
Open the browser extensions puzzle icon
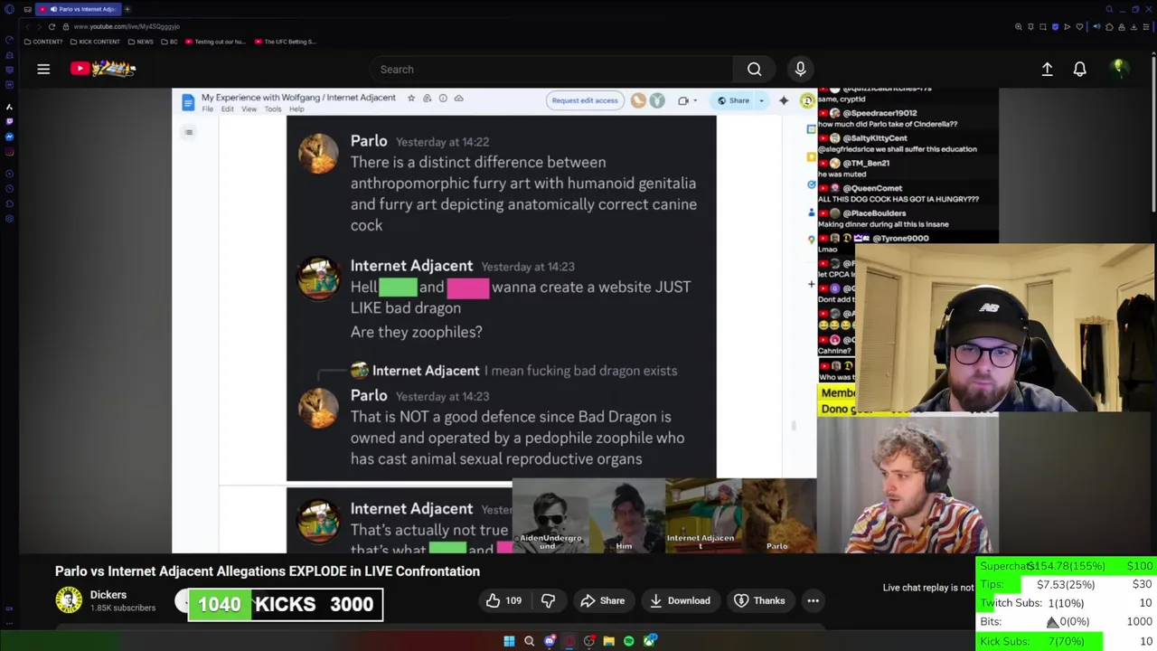[1109, 27]
